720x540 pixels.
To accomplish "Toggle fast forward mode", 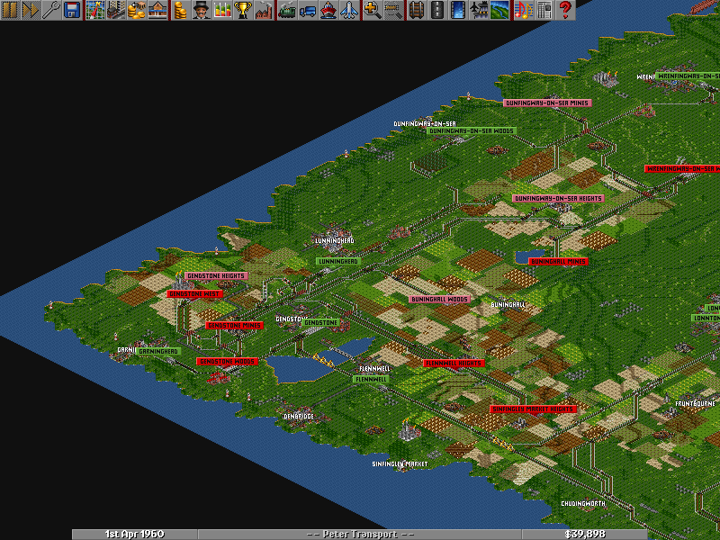I will [31, 10].
